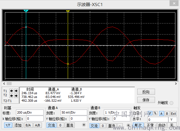Select B/A display mode

pyautogui.click(x=28, y=125)
